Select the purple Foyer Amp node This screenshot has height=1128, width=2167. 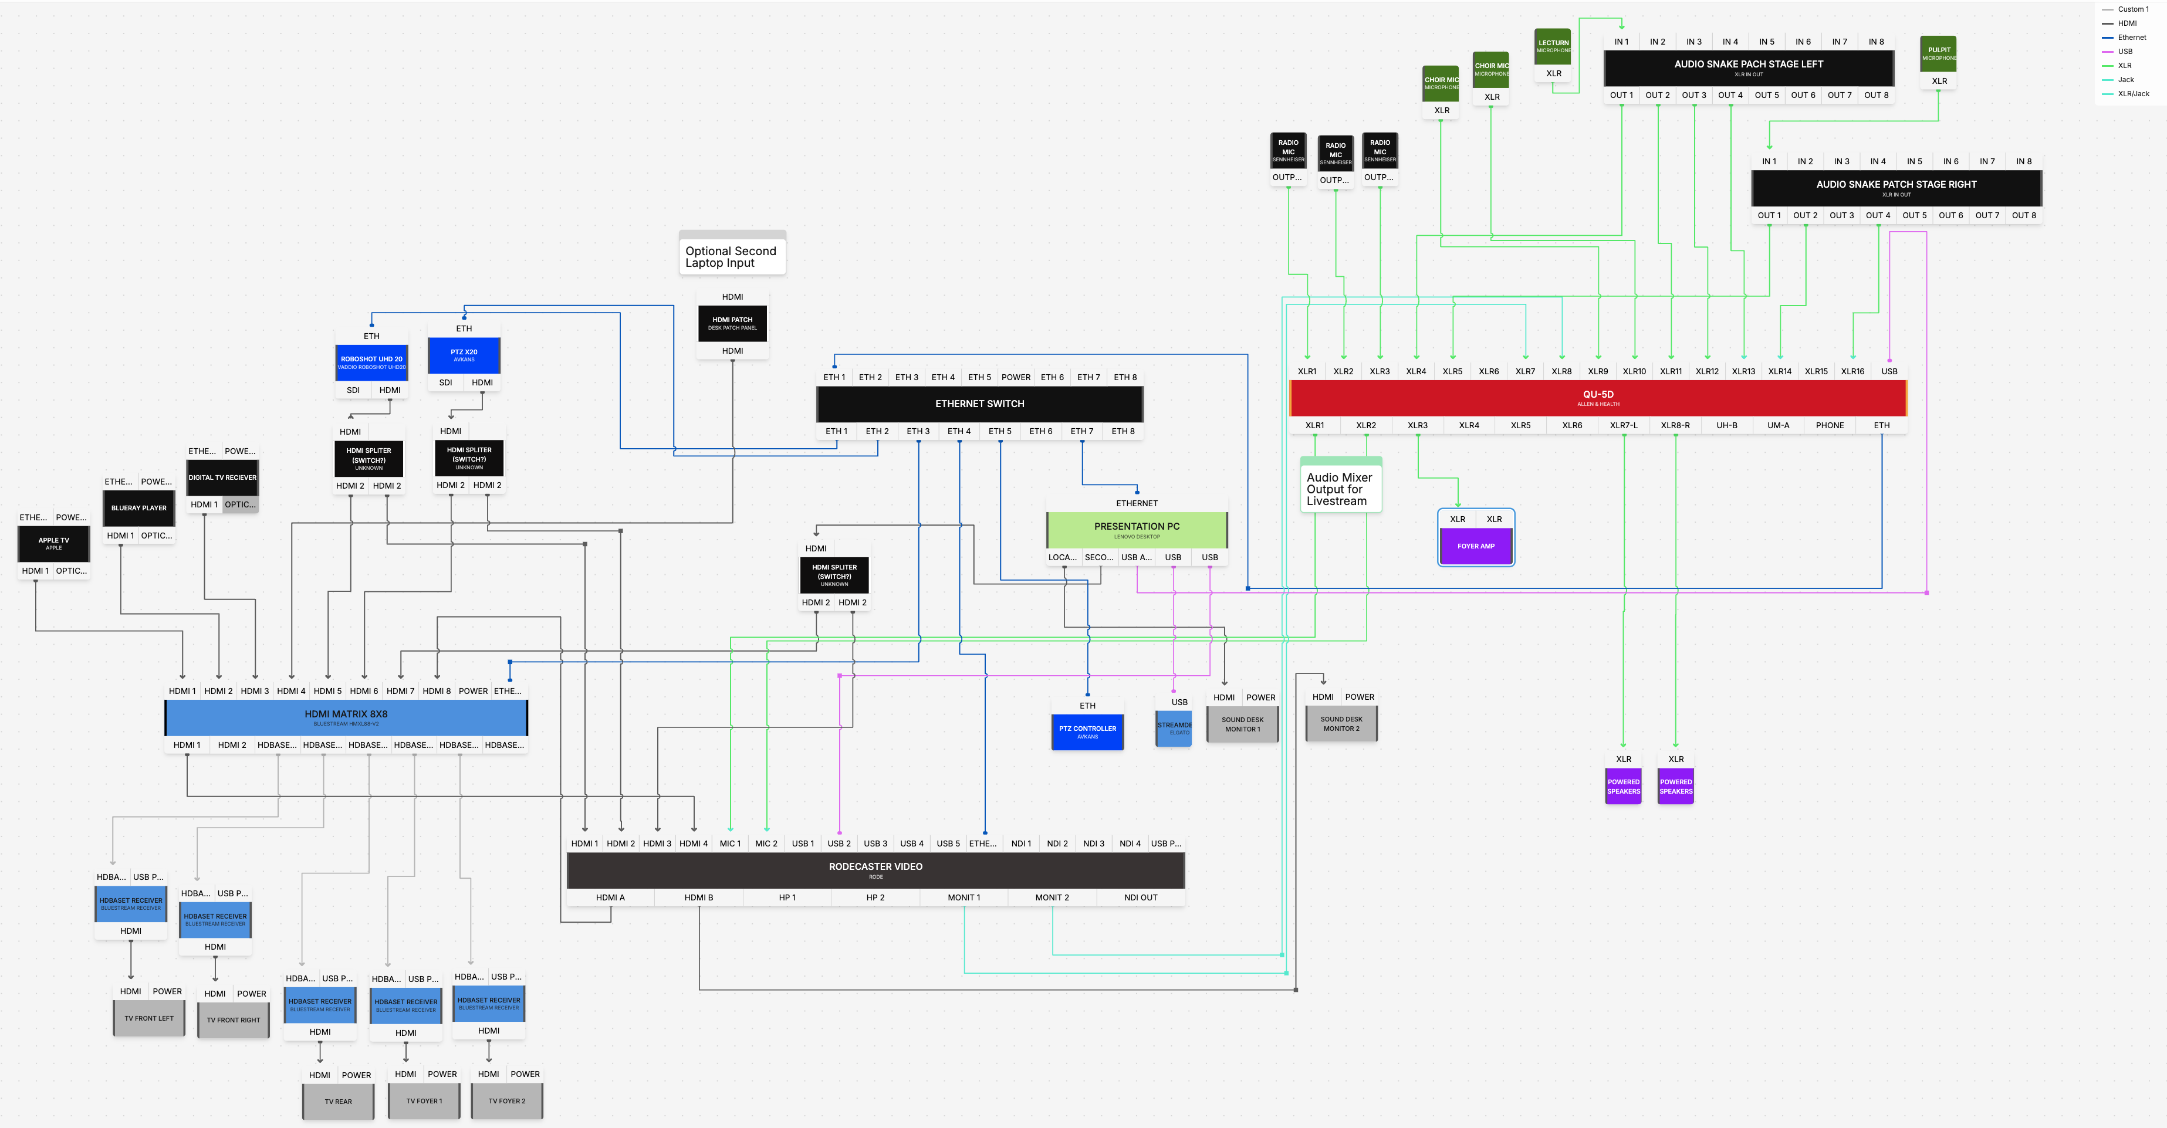coord(1476,546)
